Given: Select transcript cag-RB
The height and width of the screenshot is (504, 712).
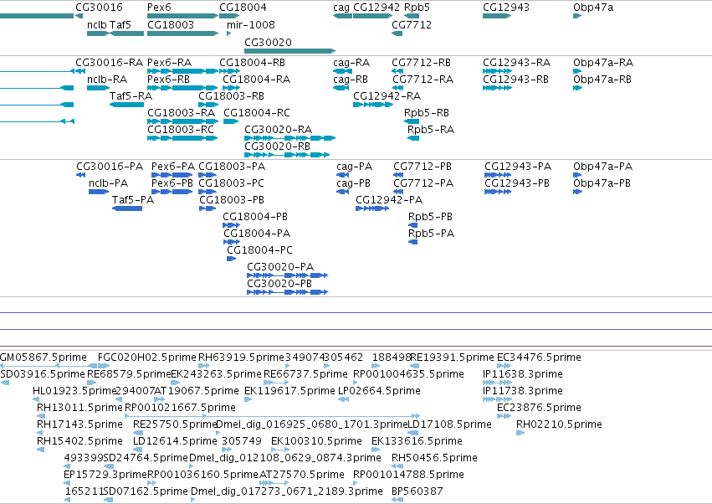Looking at the screenshot, I should pyautogui.click(x=351, y=79).
